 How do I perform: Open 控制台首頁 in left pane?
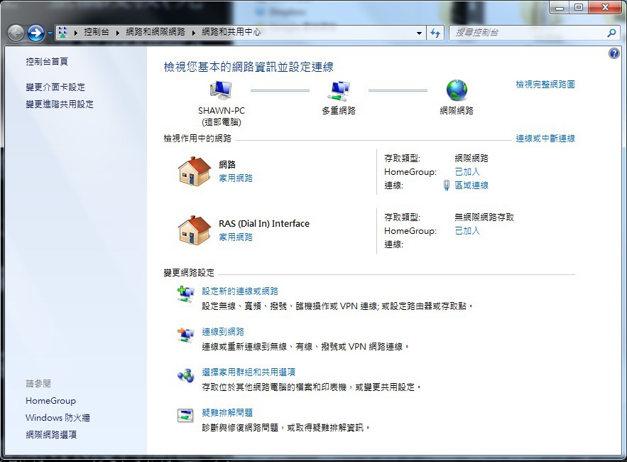tap(47, 61)
